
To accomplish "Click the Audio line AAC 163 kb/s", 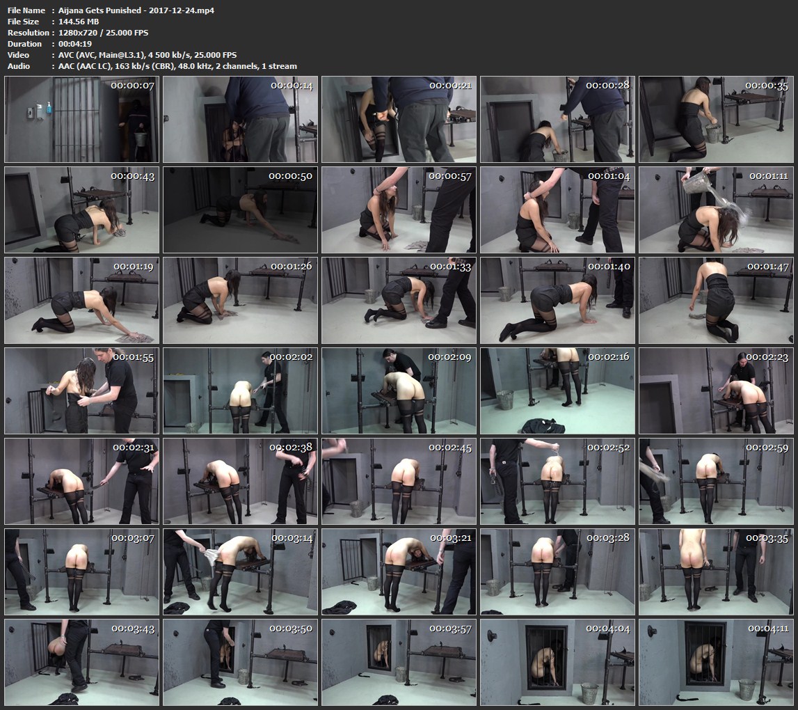I will click(177, 66).
